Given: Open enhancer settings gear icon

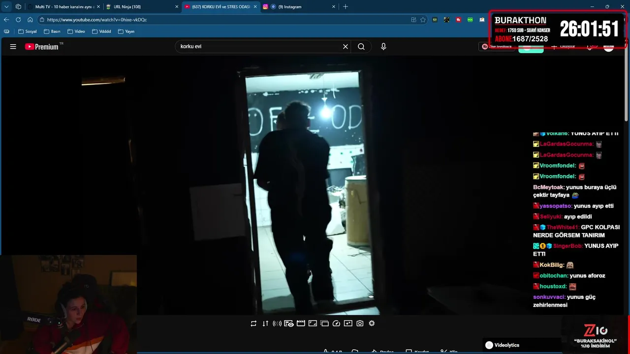Looking at the screenshot, I should [x=372, y=324].
